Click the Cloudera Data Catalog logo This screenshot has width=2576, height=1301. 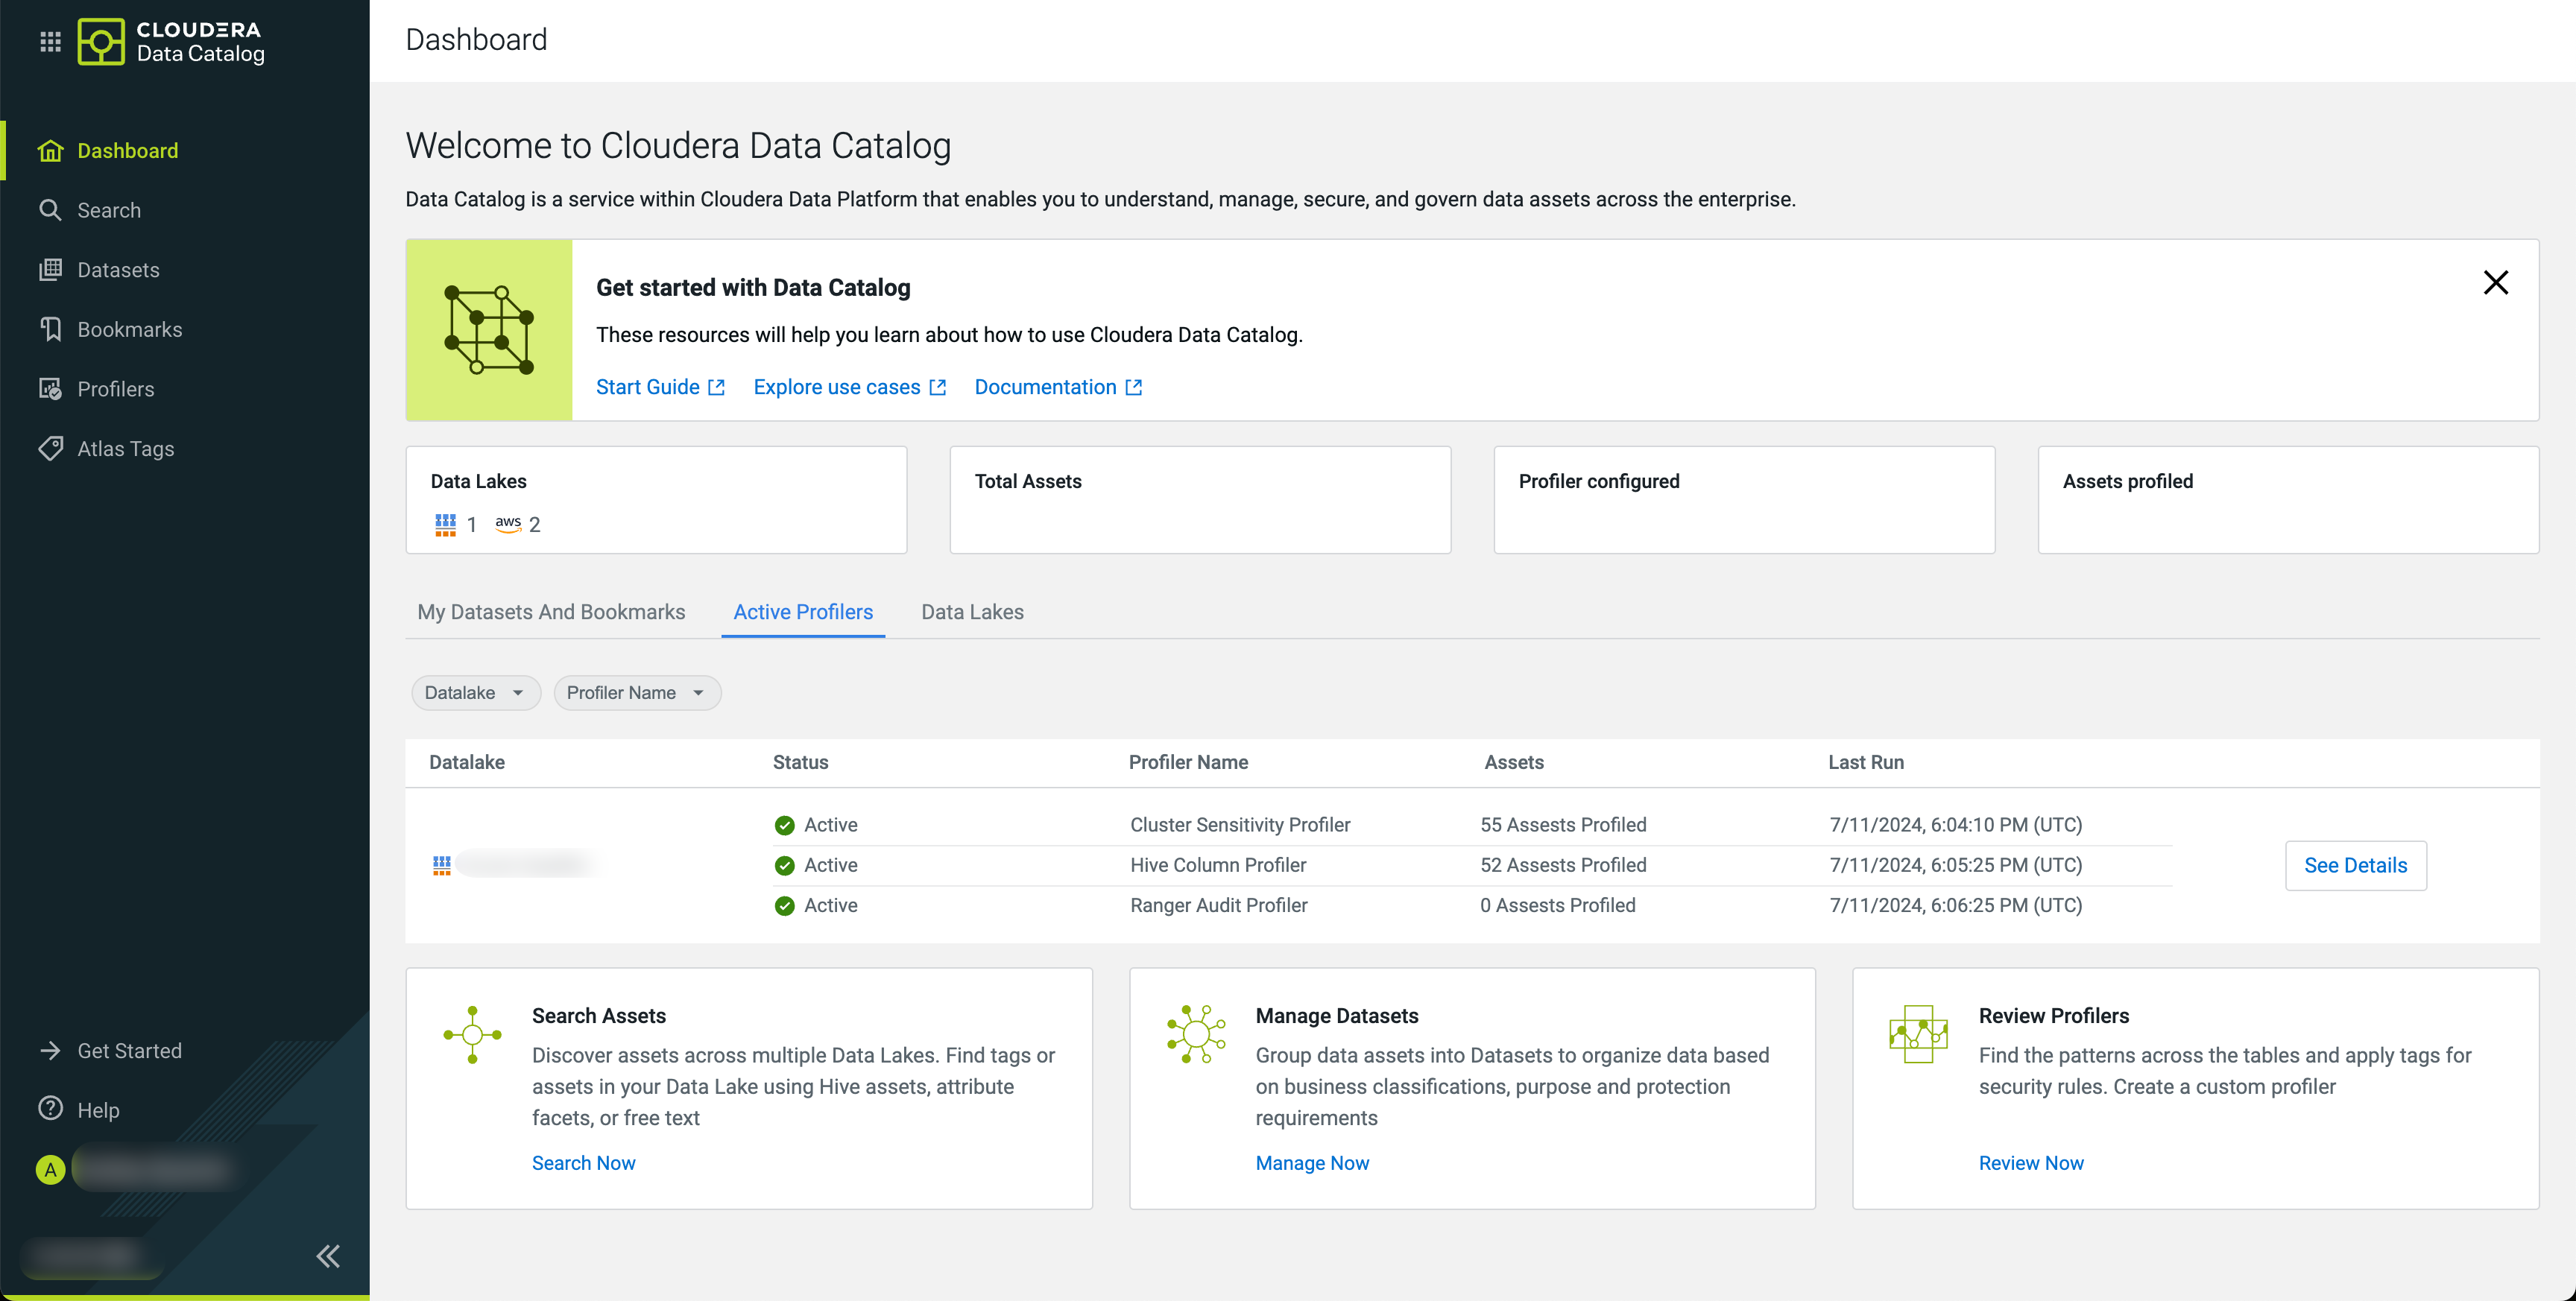pyautogui.click(x=171, y=41)
